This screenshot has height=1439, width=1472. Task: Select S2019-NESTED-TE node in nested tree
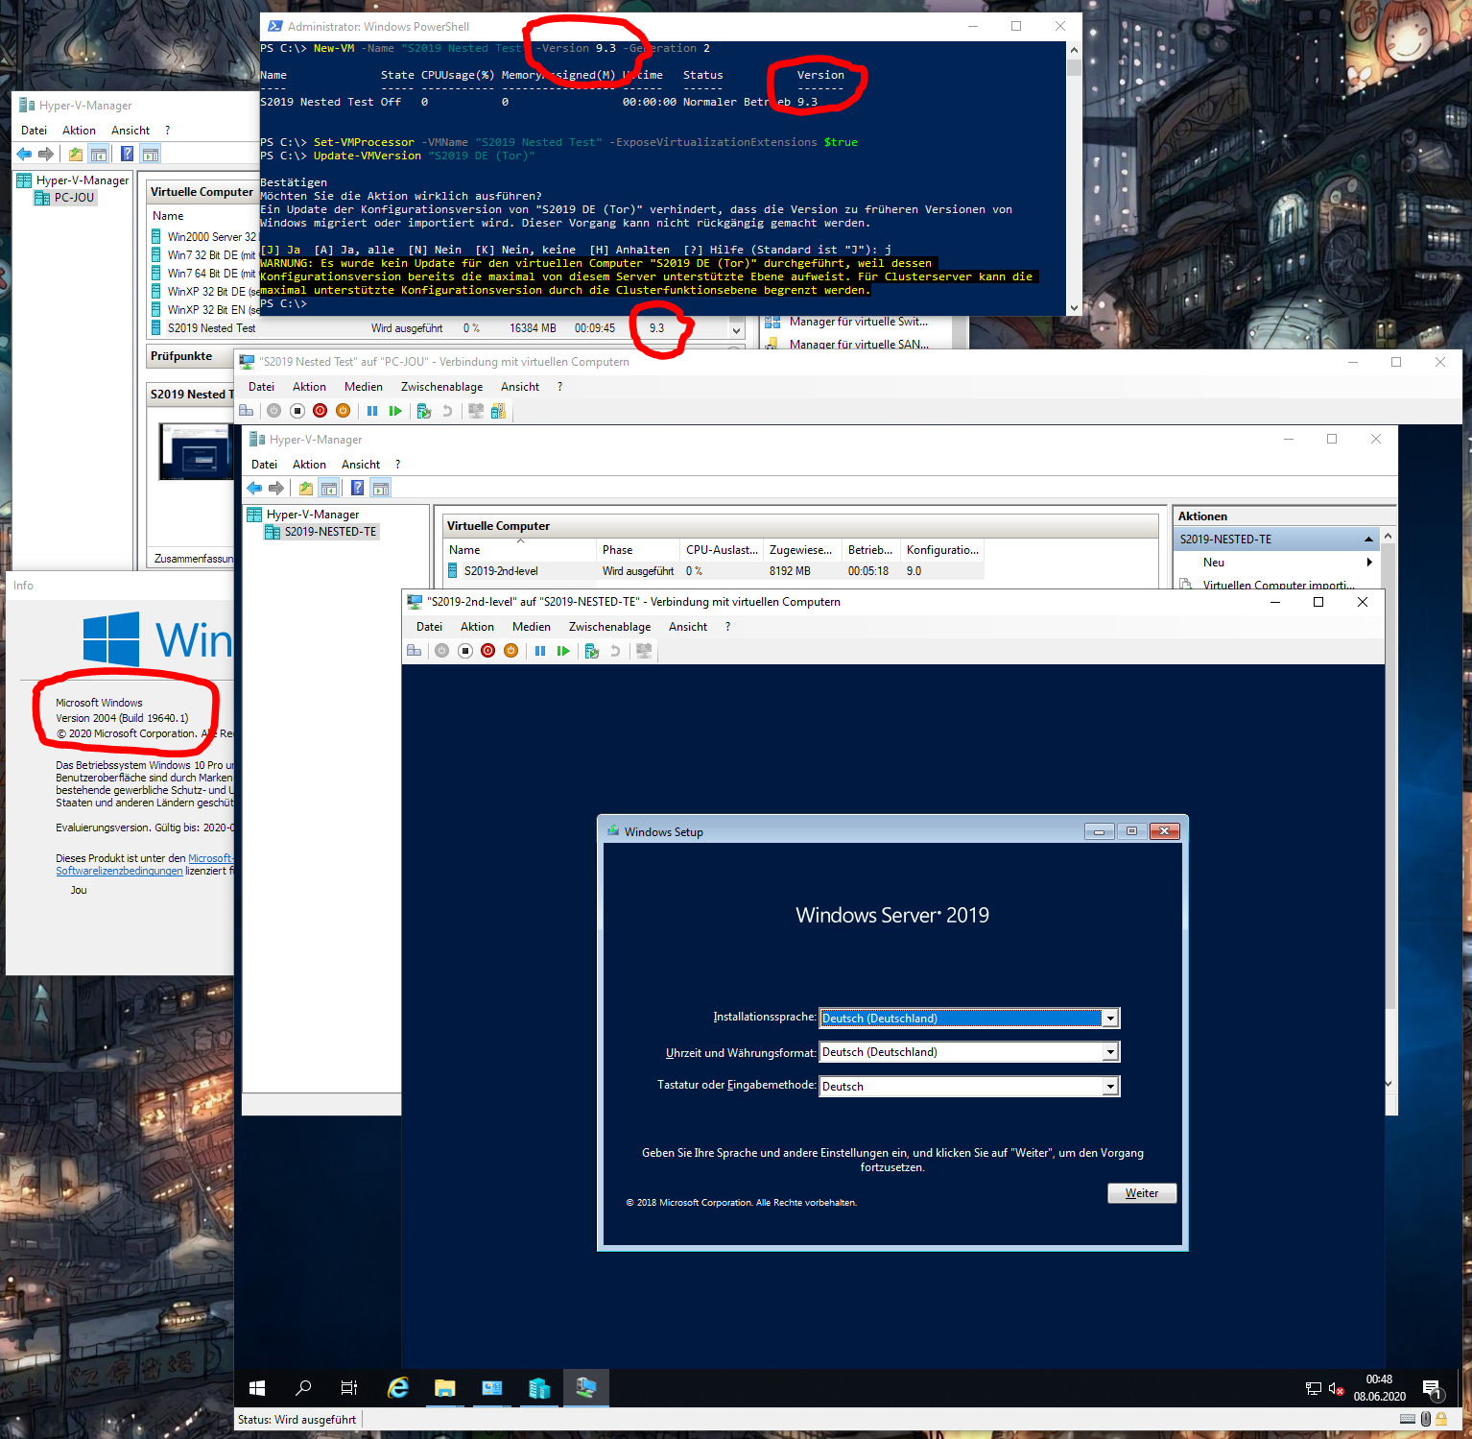(x=330, y=532)
